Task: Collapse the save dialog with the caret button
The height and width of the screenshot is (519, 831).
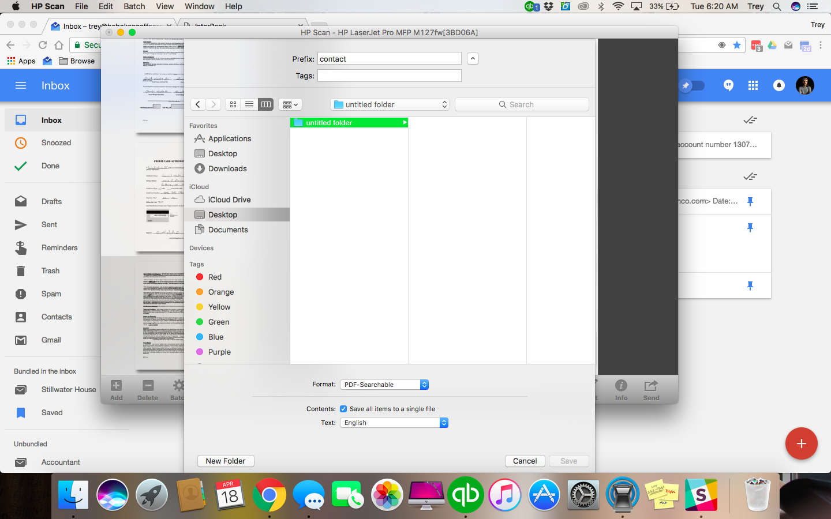Action: 473,59
